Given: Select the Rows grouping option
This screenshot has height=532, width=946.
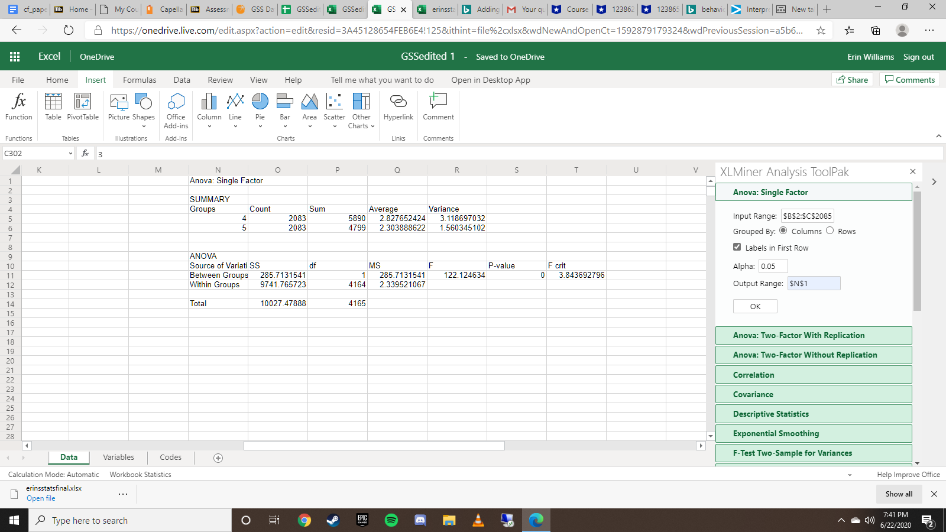Looking at the screenshot, I should coord(830,231).
